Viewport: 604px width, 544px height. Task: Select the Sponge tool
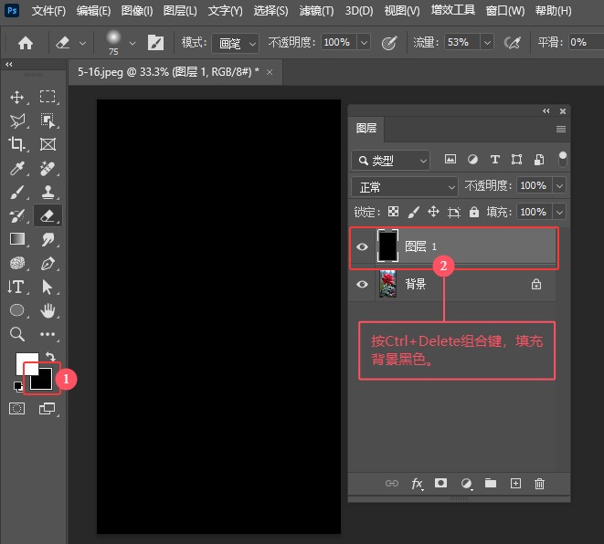point(17,263)
